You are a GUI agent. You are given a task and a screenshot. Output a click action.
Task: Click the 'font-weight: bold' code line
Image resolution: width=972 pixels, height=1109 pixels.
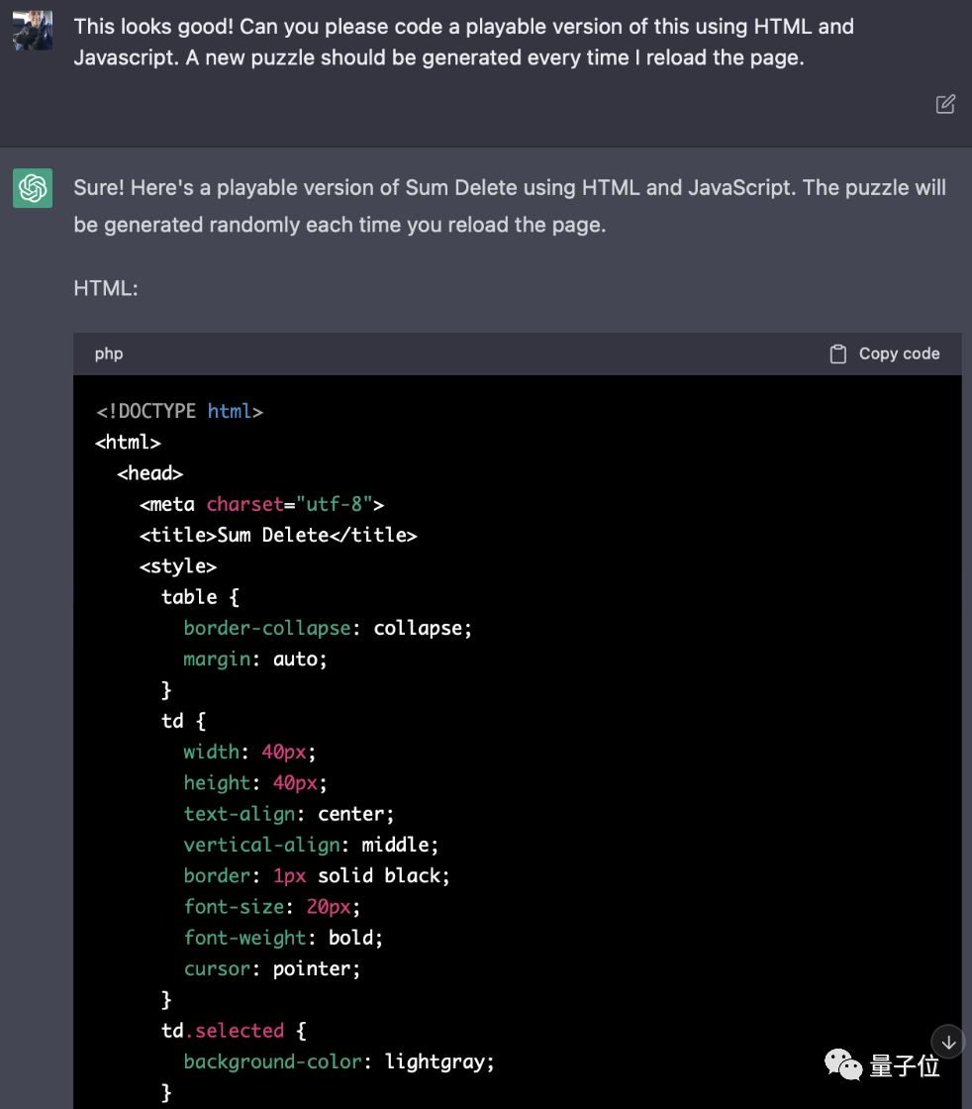point(283,937)
